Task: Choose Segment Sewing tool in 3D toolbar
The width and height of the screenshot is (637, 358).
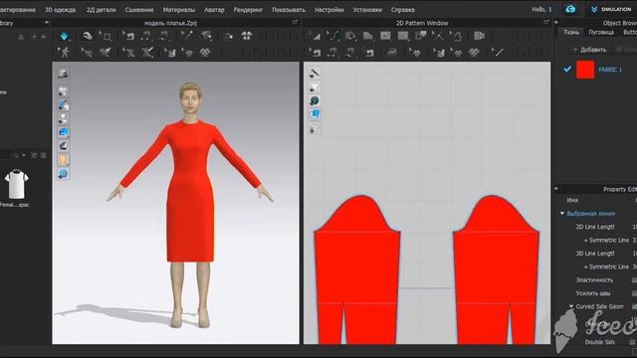Action: (146, 36)
